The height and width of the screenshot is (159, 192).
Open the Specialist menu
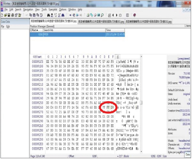tap(53, 9)
